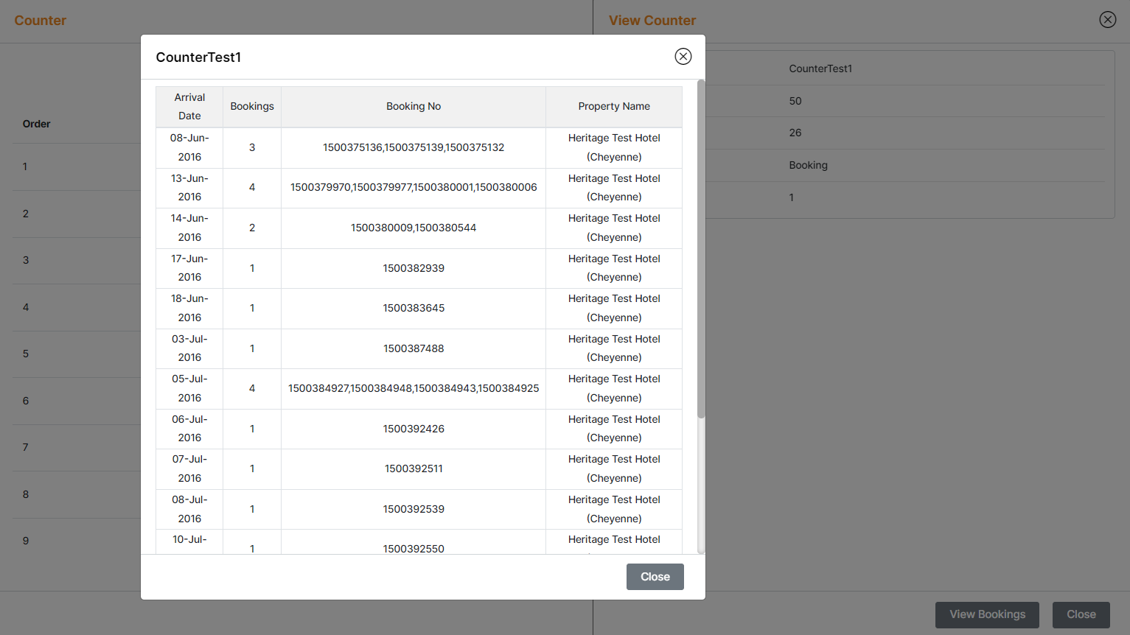Screen dimensions: 1130x635
Task: Close the CounterTest1 dialog with X icon
Action: click(x=683, y=57)
